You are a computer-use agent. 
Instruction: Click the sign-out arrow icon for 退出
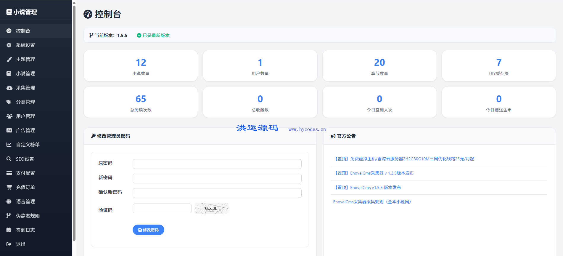(x=9, y=244)
